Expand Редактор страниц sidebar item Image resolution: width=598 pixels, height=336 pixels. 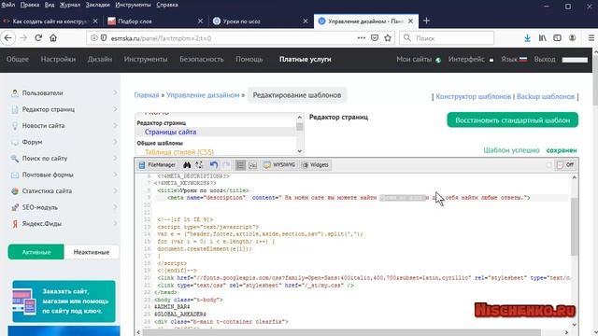pyautogui.click(x=64, y=109)
